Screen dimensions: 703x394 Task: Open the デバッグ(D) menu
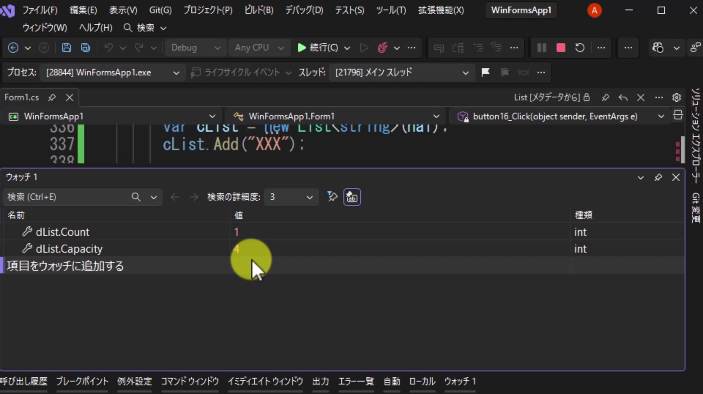[304, 10]
